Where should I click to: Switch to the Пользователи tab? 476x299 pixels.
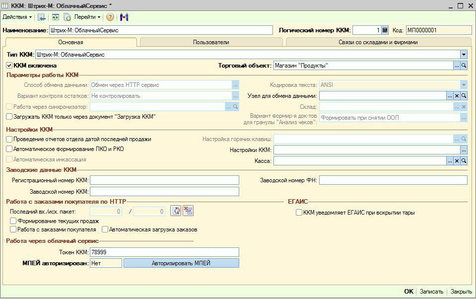pyautogui.click(x=211, y=42)
